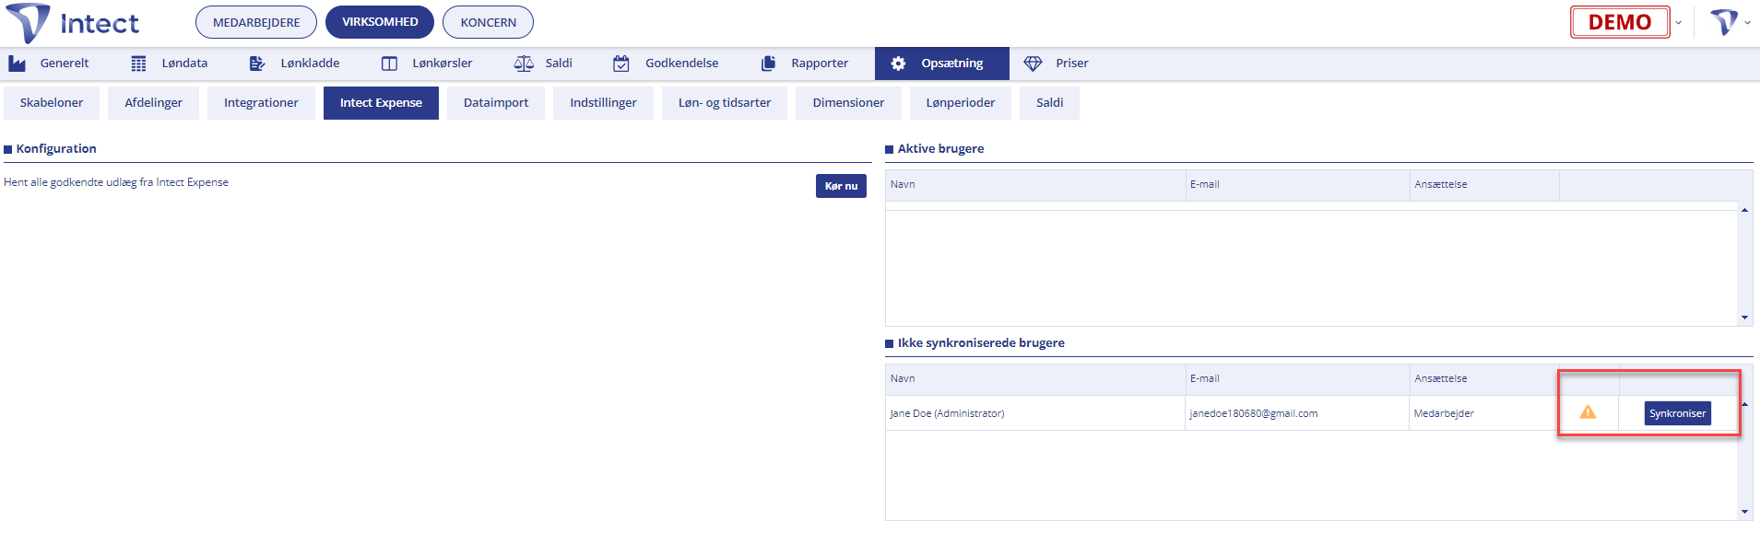
Task: Expand the DEMO company dropdown arrow
Action: (x=1679, y=23)
